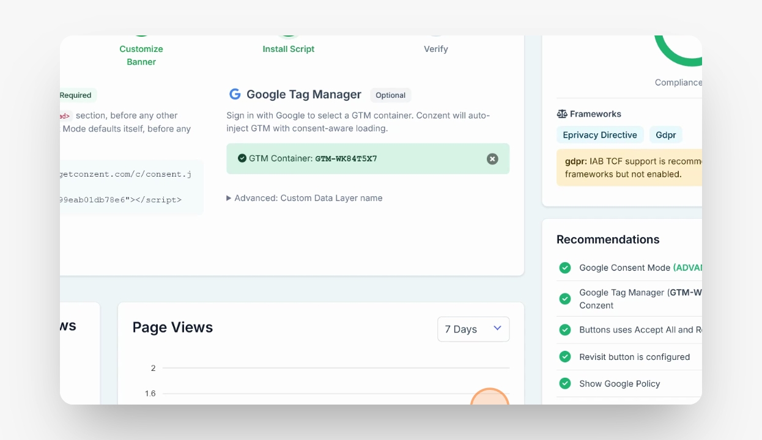Click the Google Tag Manager heading
Viewport: 762px width, 440px height.
(x=304, y=94)
